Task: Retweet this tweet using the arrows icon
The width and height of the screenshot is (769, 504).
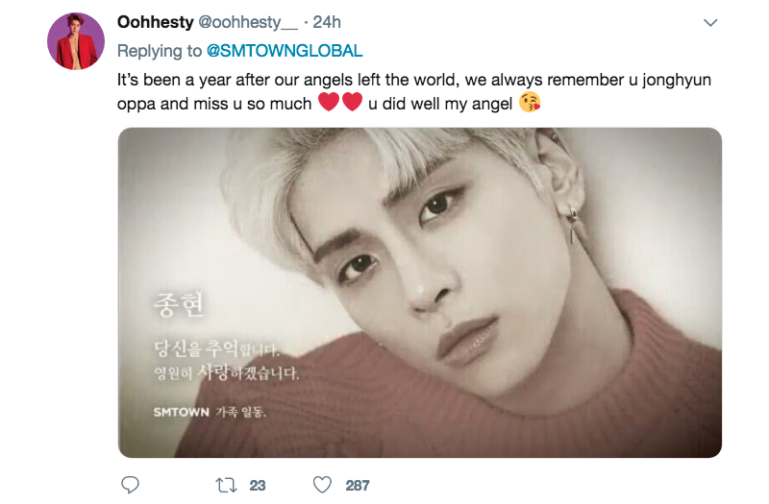Action: 227,486
